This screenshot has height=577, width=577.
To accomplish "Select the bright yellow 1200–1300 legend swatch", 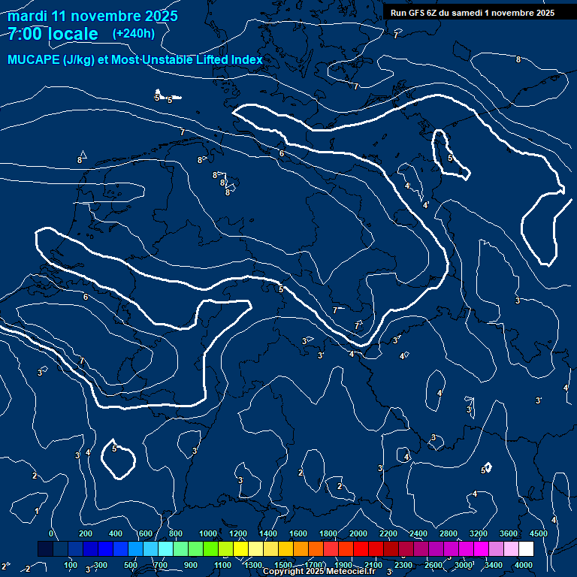I will tap(240, 548).
